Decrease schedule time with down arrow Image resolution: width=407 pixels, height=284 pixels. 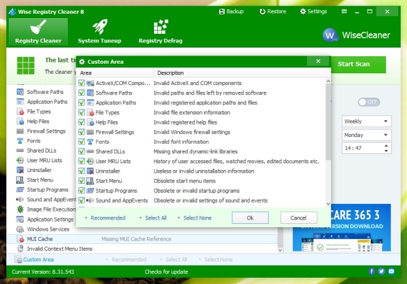386,151
